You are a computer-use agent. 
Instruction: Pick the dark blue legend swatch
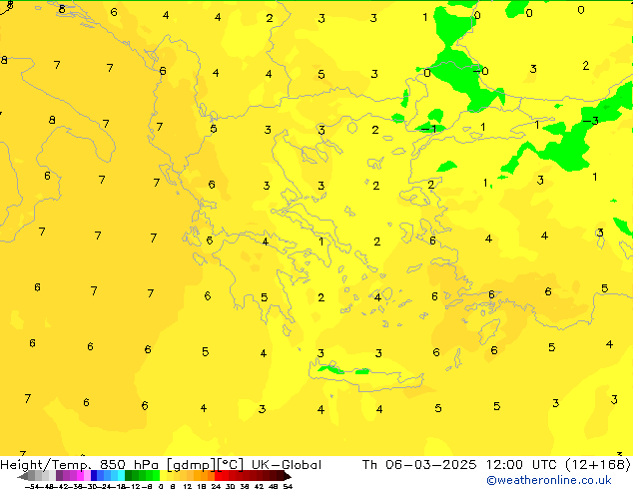94,475
